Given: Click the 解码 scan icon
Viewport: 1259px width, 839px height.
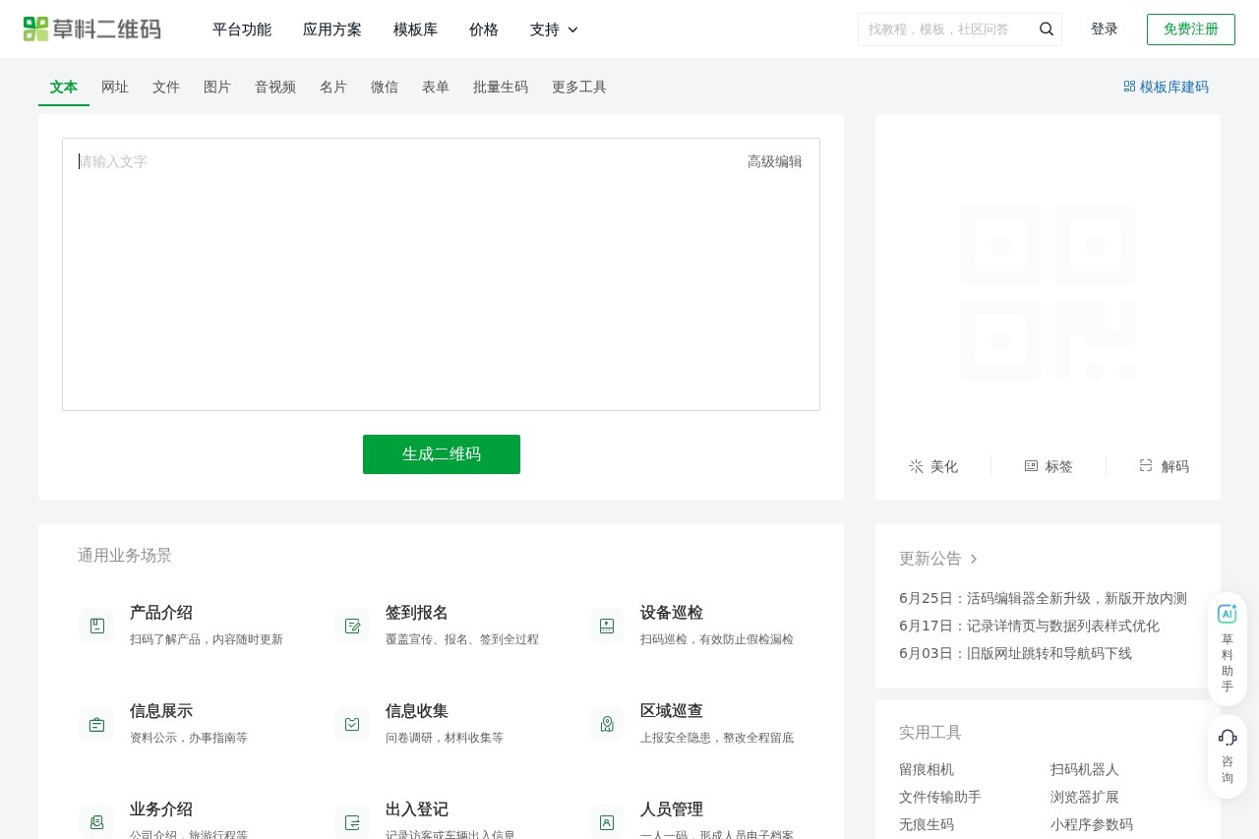Looking at the screenshot, I should 1146,466.
